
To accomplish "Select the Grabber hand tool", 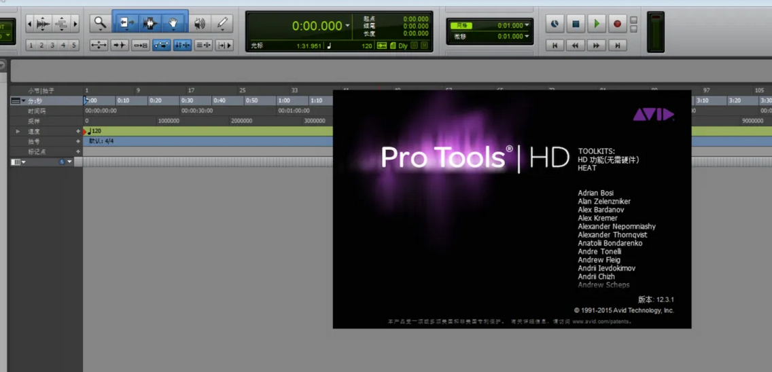I will 173,22.
